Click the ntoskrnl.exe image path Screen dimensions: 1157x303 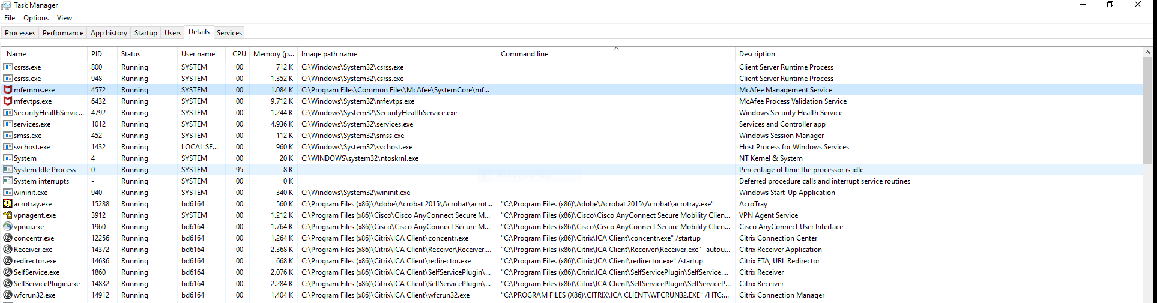coord(360,158)
